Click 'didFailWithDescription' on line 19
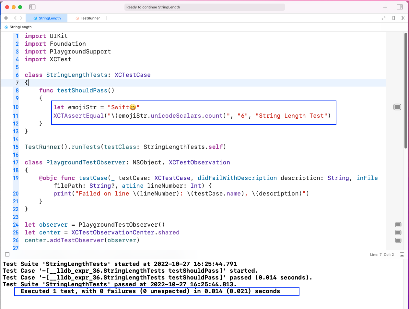This screenshot has width=409, height=309. point(237,178)
